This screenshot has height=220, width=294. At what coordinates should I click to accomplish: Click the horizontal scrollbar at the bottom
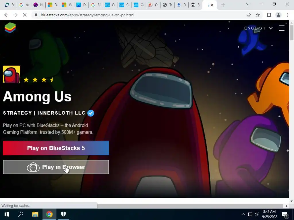(x=190, y=206)
